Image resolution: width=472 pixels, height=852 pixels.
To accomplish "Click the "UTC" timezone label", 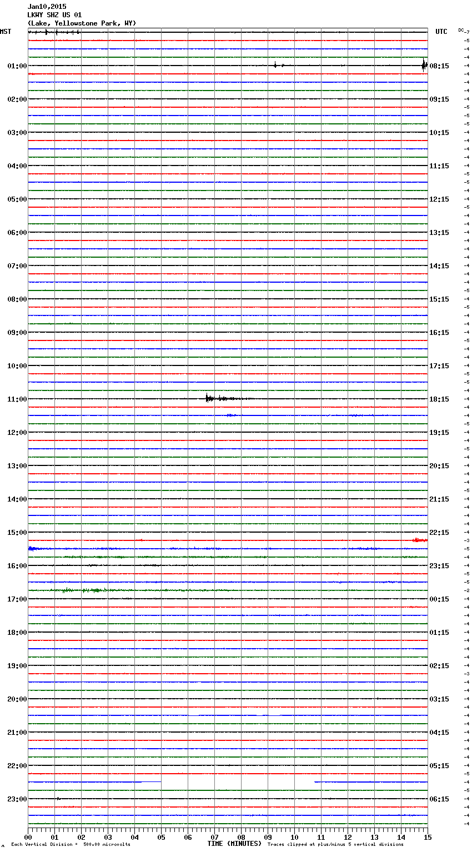I will point(441,32).
